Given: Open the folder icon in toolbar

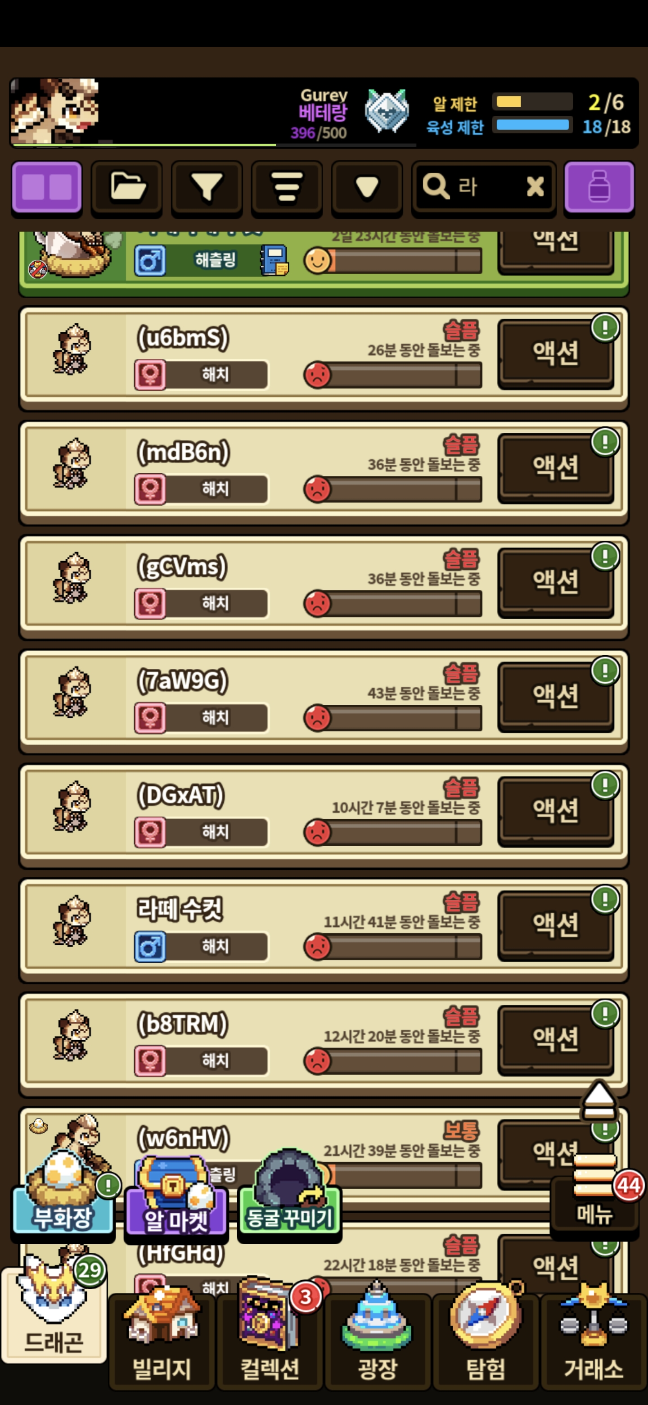Looking at the screenshot, I should pos(127,188).
